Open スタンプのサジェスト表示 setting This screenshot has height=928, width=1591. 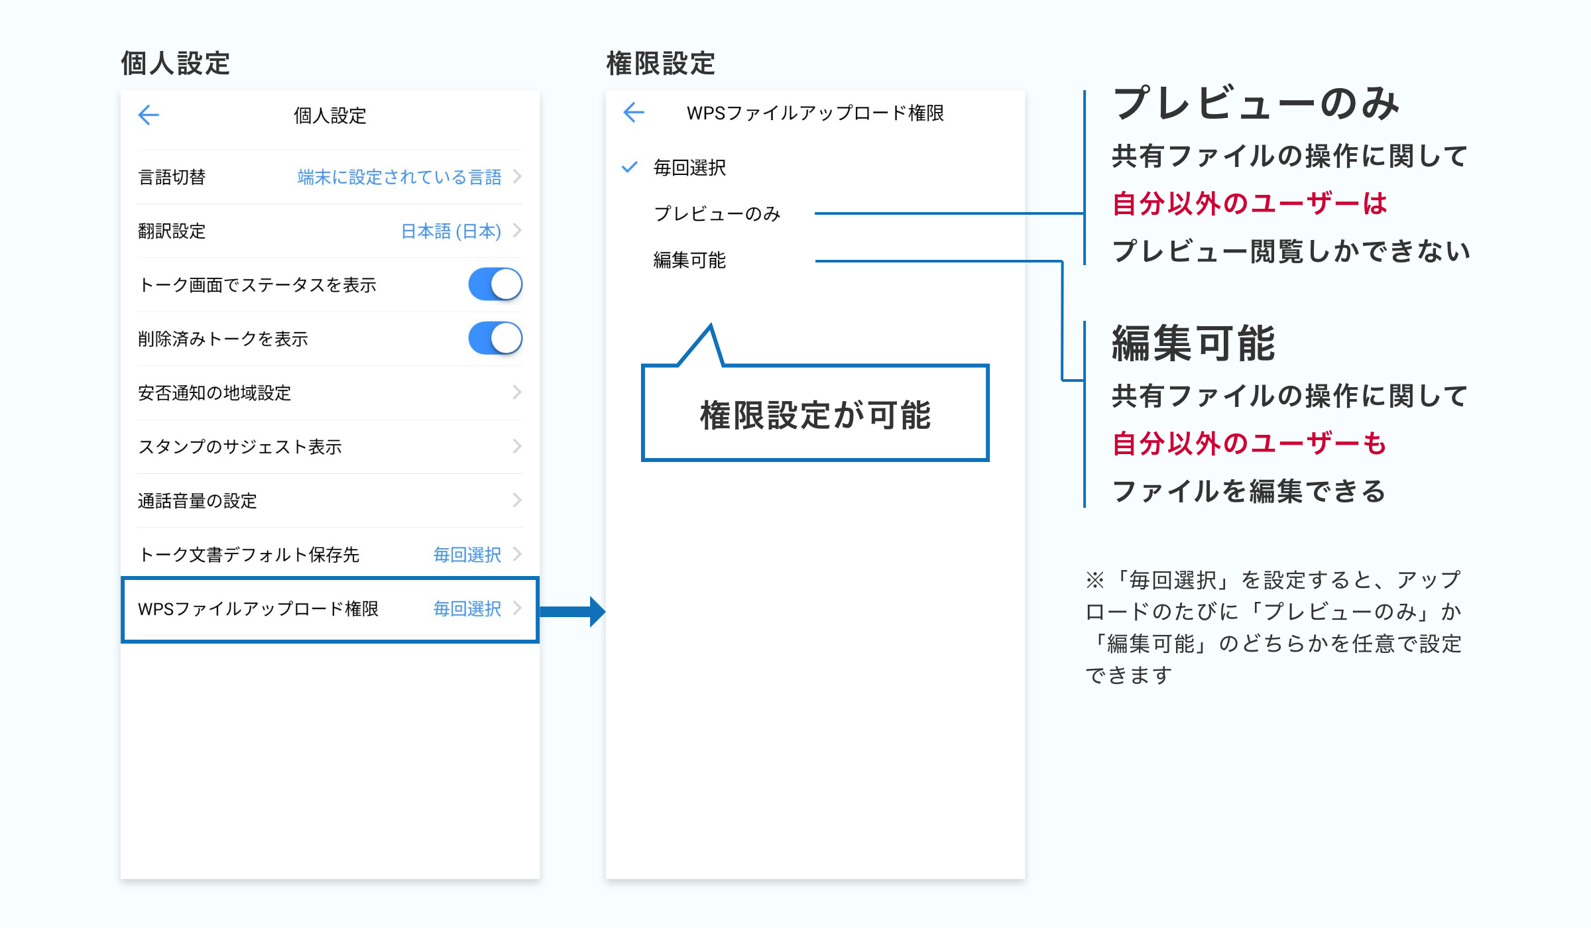click(240, 447)
